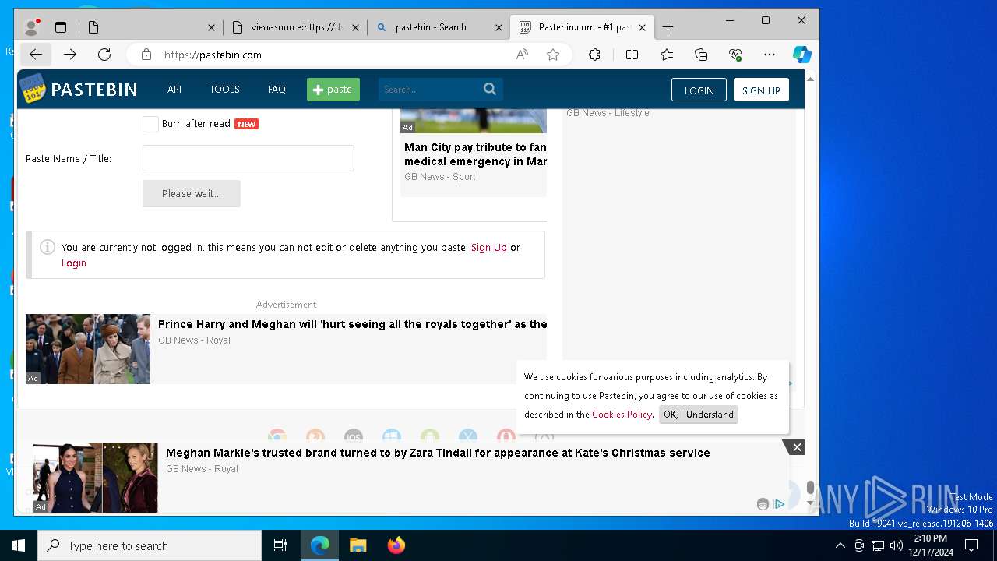Select the Pastebin.com tab
997x561 pixels.
coord(583,27)
